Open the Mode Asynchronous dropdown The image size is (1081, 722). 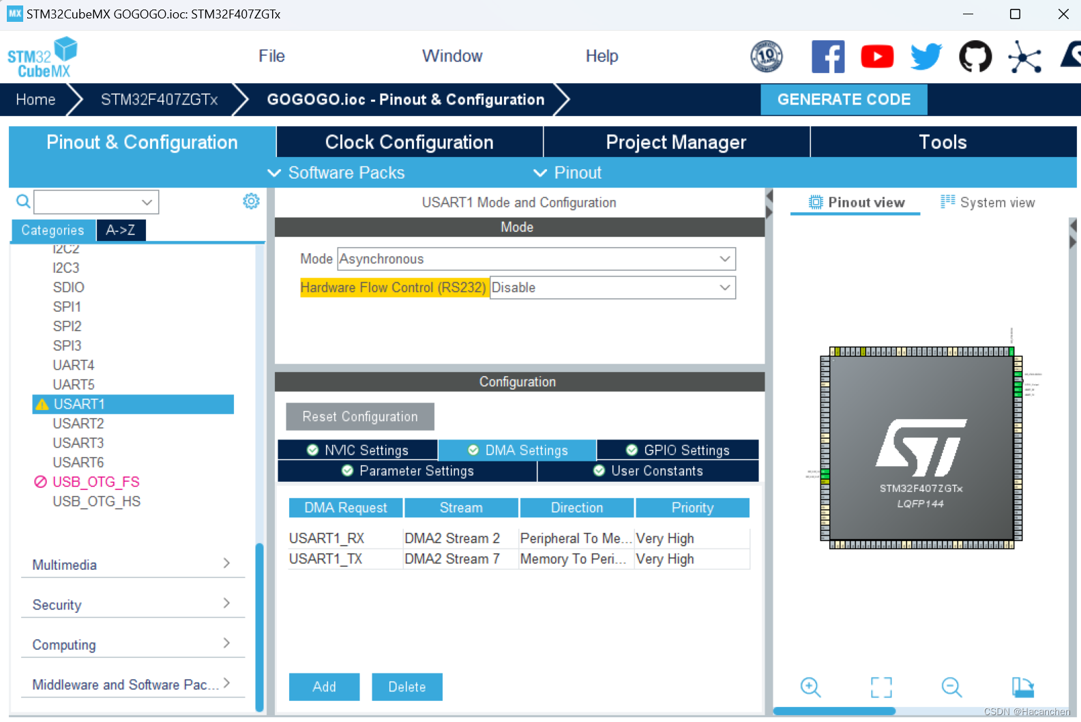[537, 259]
